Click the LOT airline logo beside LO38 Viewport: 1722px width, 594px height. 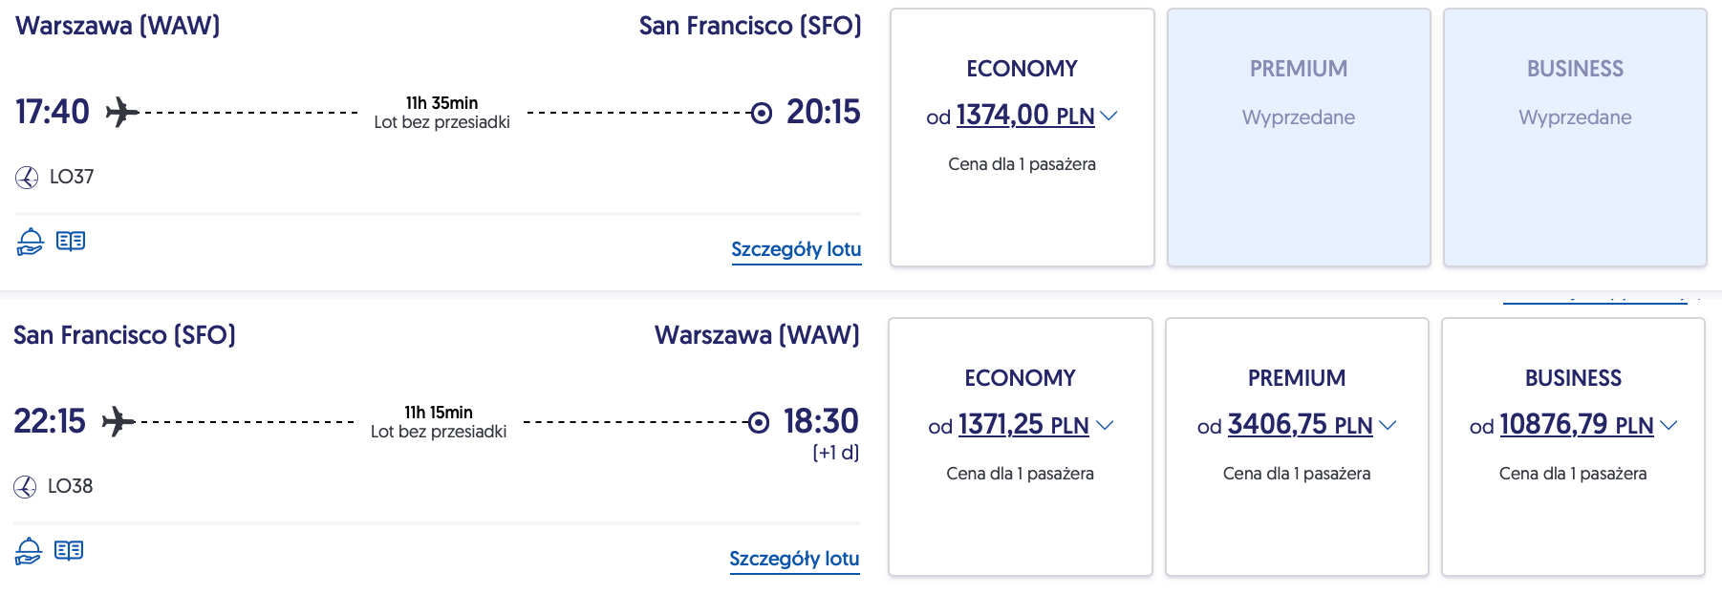(x=25, y=486)
